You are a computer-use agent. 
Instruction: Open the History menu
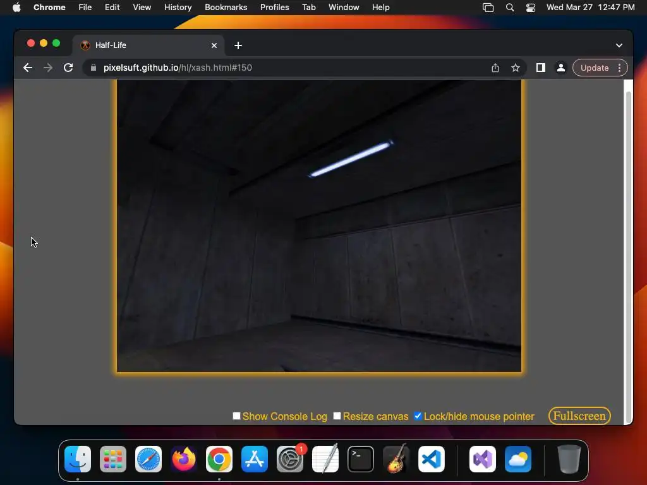178,7
